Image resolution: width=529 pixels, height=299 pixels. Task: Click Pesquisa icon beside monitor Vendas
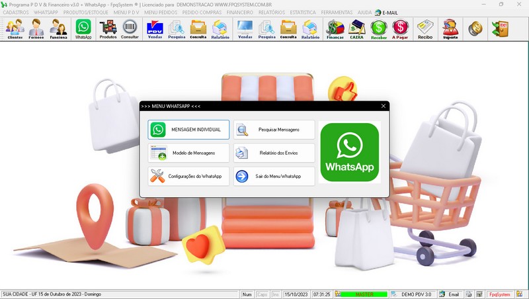(266, 29)
